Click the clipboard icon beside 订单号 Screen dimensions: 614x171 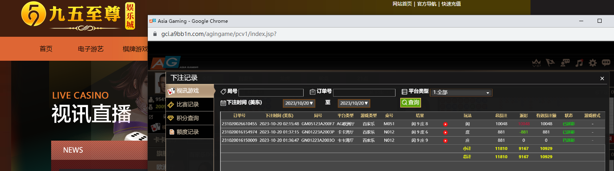click(x=313, y=91)
